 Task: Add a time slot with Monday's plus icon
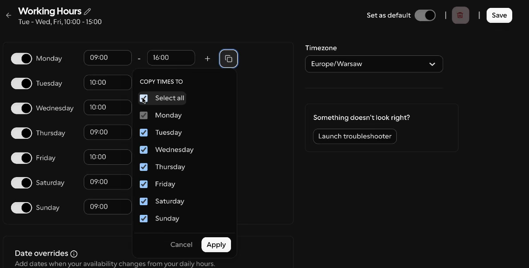[208, 58]
